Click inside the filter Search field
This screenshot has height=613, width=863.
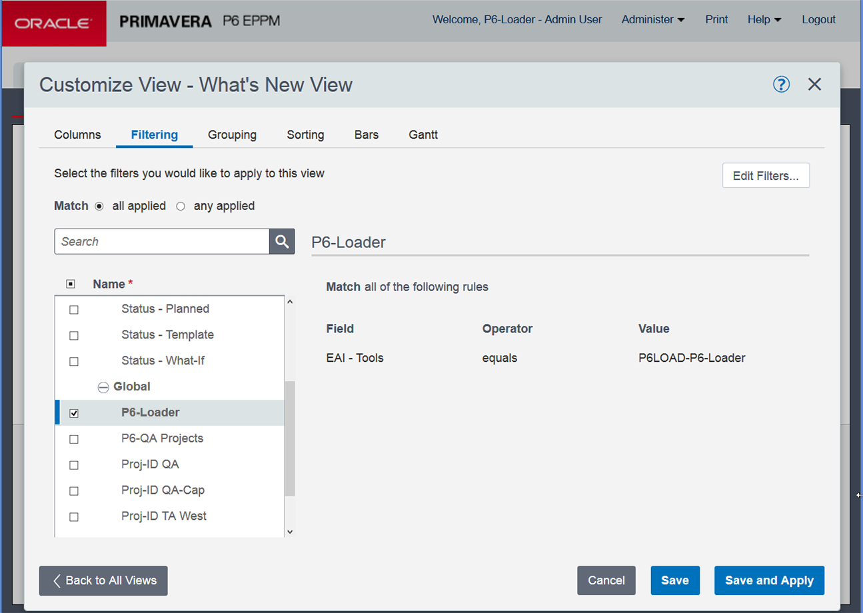(x=161, y=241)
